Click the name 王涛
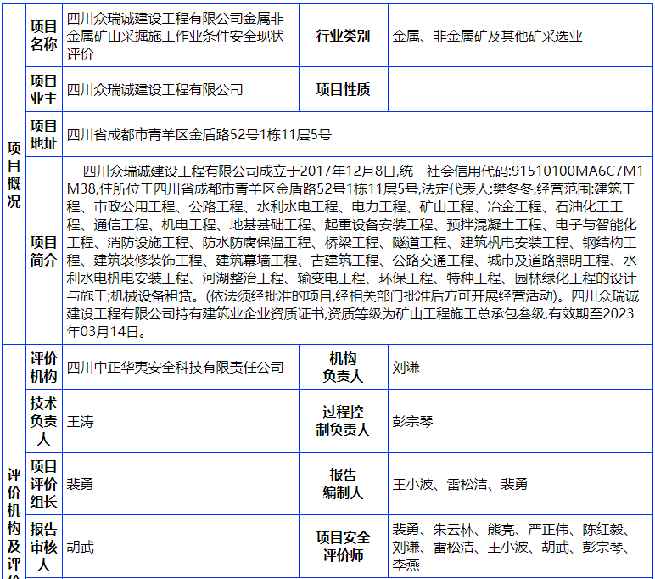The image size is (655, 579). pos(81,421)
